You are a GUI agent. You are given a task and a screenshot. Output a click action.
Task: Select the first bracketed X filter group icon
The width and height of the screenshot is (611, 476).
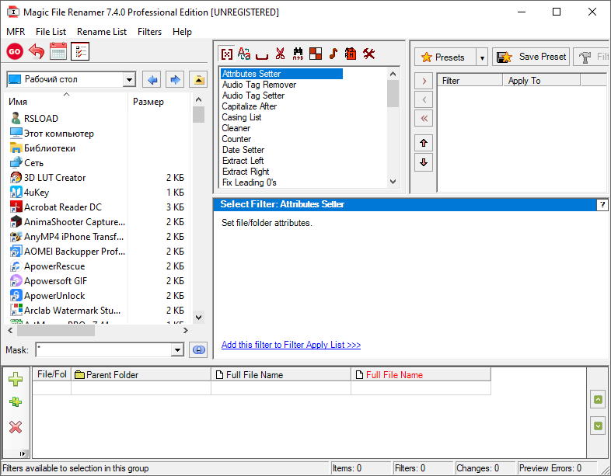tap(227, 54)
